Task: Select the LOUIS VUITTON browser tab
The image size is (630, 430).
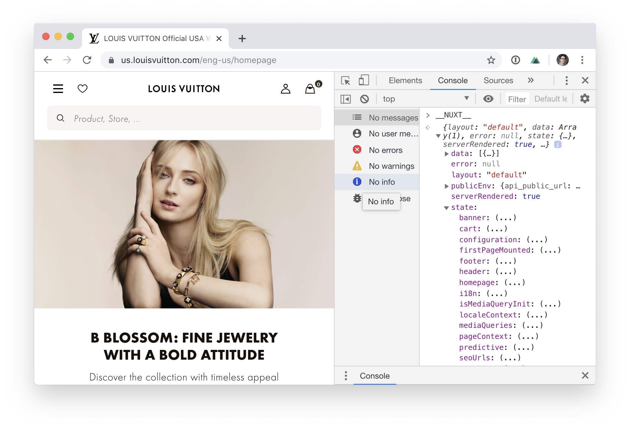Action: 155,39
